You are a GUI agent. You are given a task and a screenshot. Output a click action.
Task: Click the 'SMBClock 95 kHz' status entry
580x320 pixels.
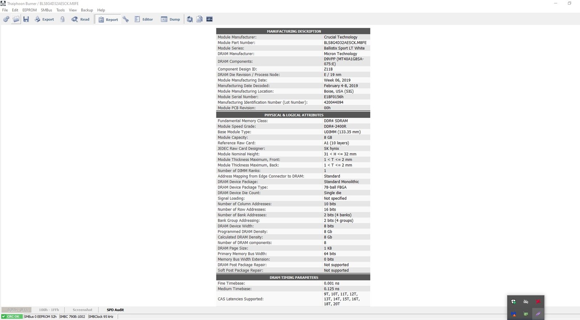[x=101, y=316]
